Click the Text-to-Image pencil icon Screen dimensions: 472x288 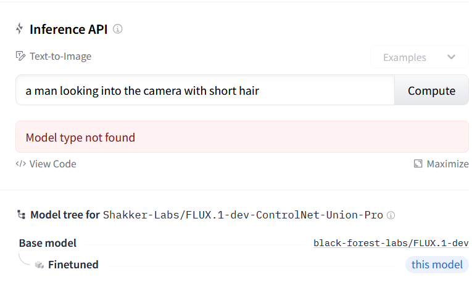[x=21, y=56]
